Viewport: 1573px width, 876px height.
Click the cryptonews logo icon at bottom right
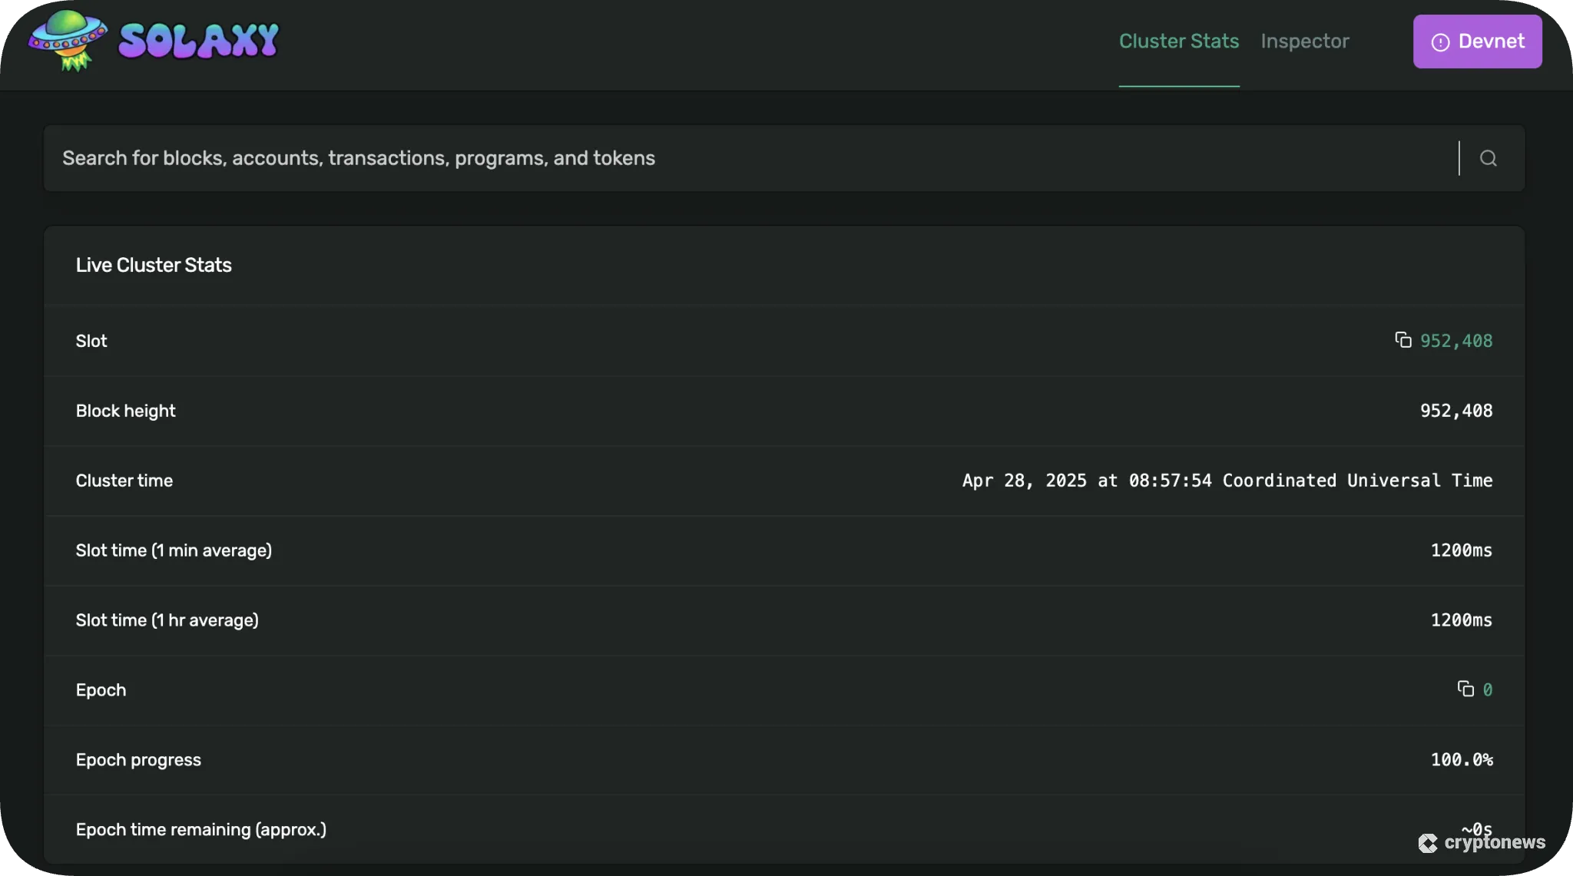tap(1428, 845)
